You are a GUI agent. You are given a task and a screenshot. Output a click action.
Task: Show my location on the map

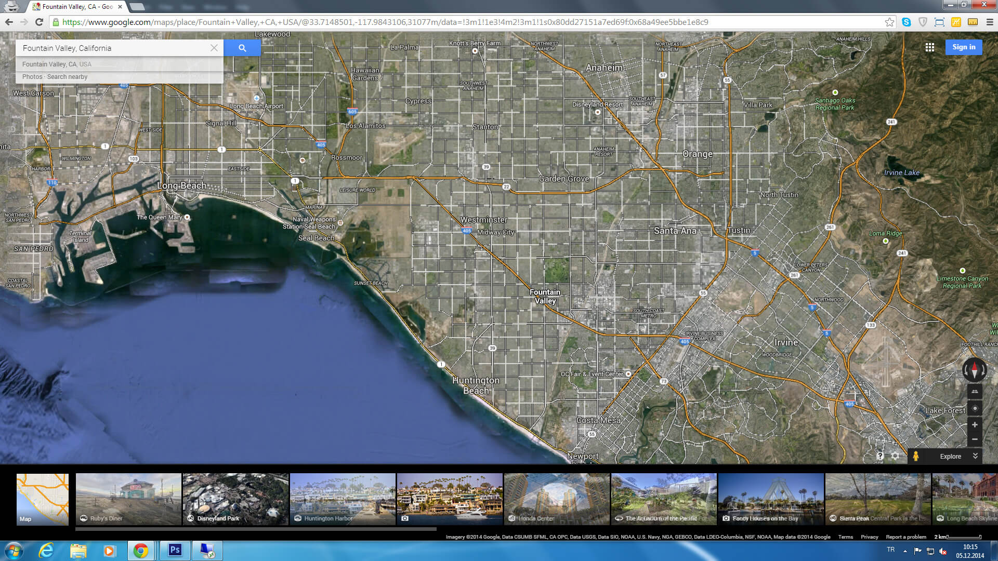point(975,408)
